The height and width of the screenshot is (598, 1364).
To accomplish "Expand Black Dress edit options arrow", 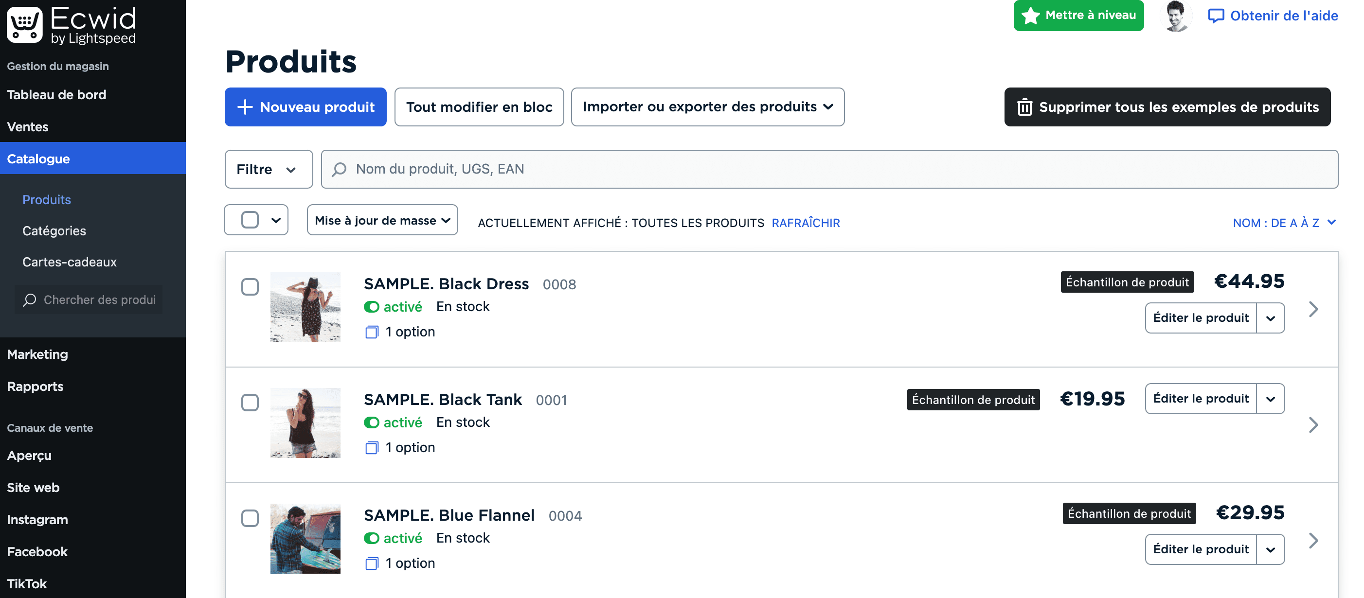I will tap(1270, 318).
